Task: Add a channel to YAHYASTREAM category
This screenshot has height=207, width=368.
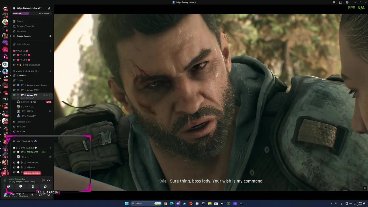Action: [x=50, y=71]
